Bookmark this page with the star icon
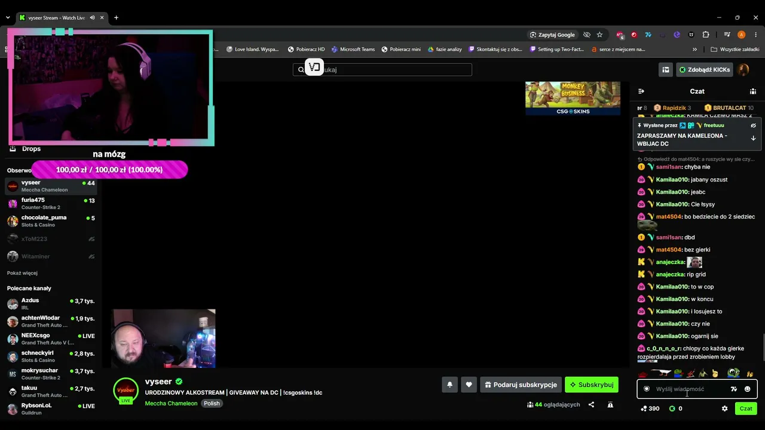 pos(599,35)
